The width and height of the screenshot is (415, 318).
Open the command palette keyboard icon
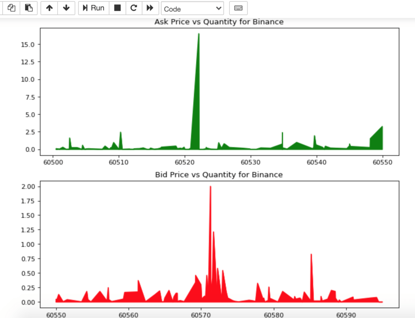point(238,8)
